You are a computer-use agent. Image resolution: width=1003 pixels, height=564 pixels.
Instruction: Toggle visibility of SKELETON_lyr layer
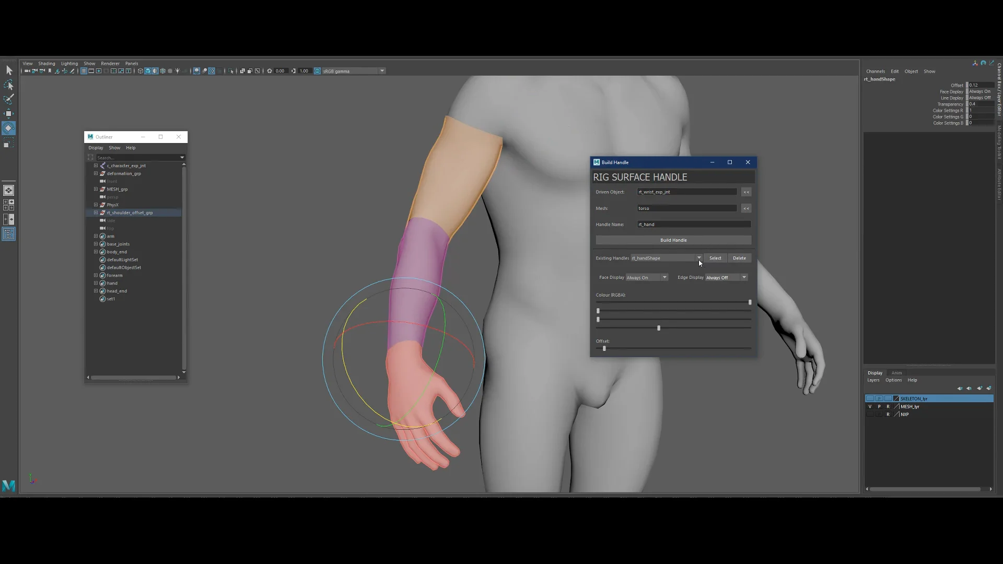tap(870, 398)
